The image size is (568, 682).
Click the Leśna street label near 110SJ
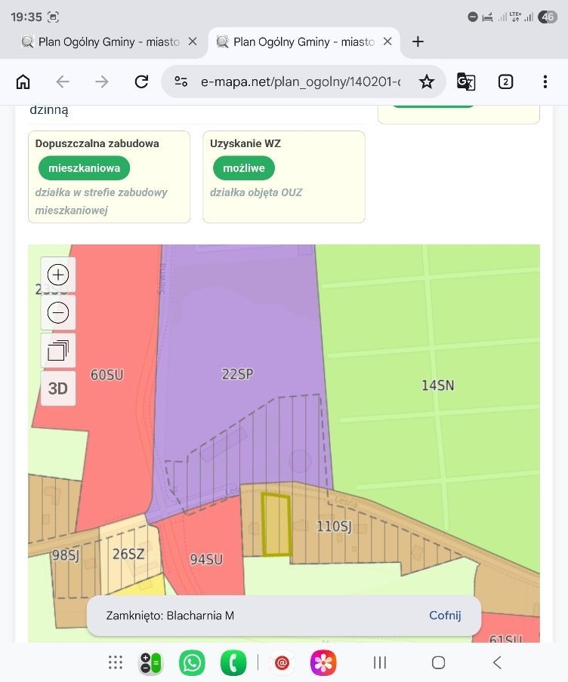[x=346, y=501]
